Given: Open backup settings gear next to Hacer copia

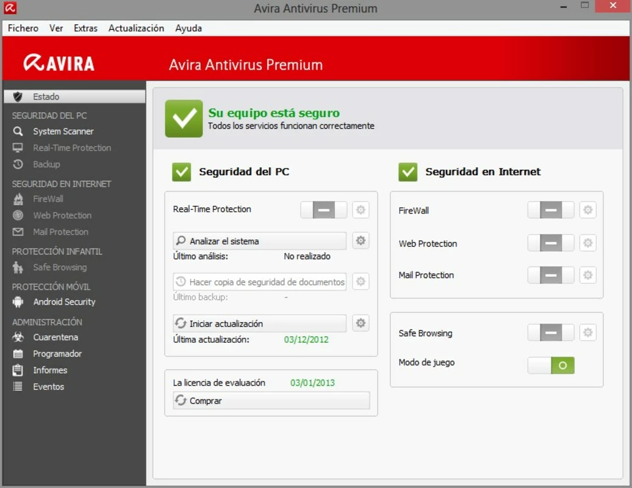Looking at the screenshot, I should (361, 281).
